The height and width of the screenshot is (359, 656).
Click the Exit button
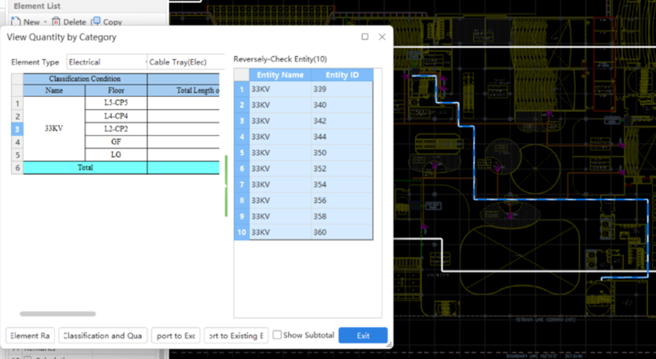(363, 335)
